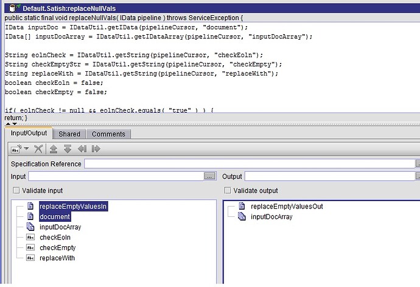Select replaceEmptyValuesIn in input tree
The height and width of the screenshot is (287, 420).
click(73, 207)
